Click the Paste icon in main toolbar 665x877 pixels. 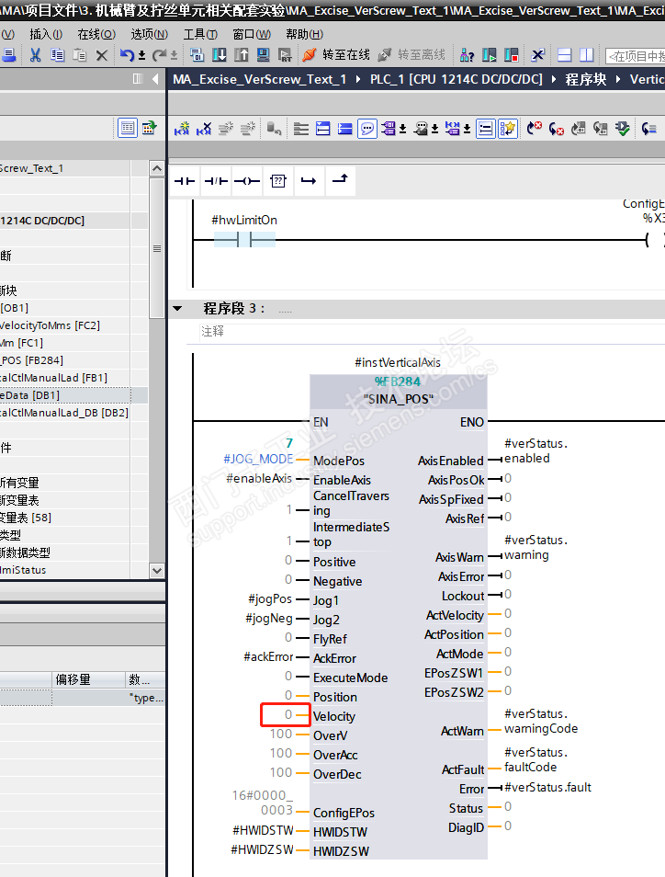[80, 55]
